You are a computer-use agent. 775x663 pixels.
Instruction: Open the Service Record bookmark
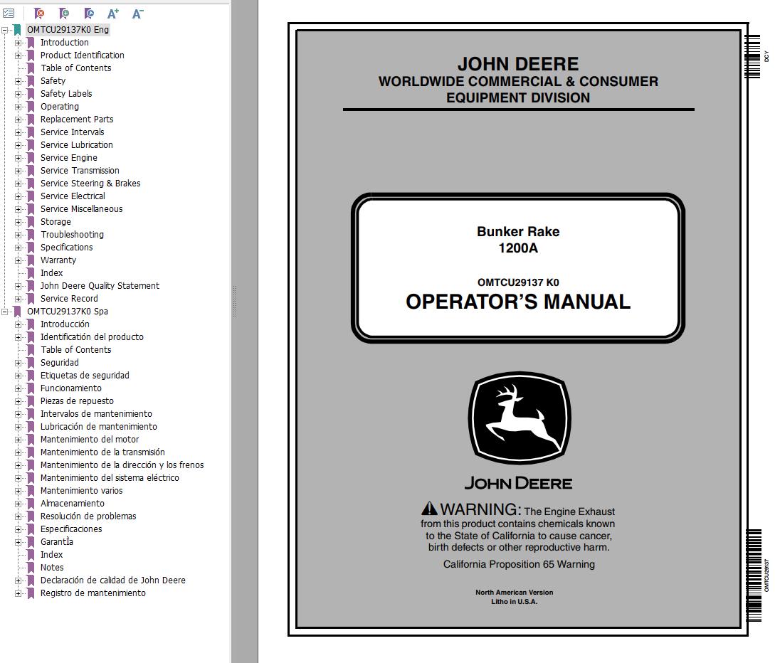pyautogui.click(x=69, y=298)
